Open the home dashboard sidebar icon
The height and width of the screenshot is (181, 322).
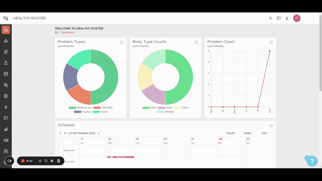[x=6, y=30]
